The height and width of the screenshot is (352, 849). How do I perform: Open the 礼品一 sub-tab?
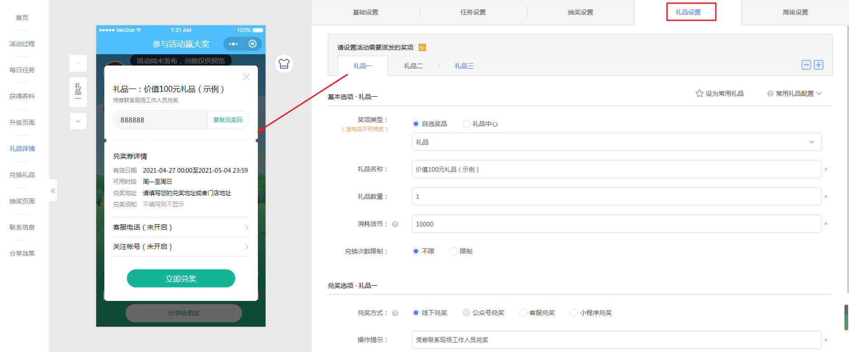pos(363,66)
